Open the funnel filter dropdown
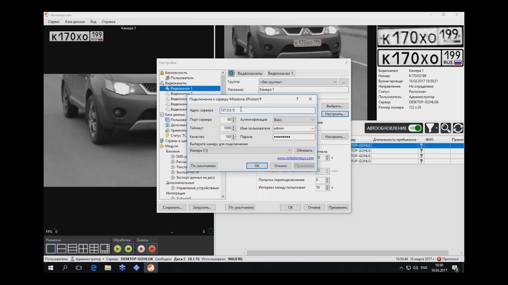 click(431, 128)
